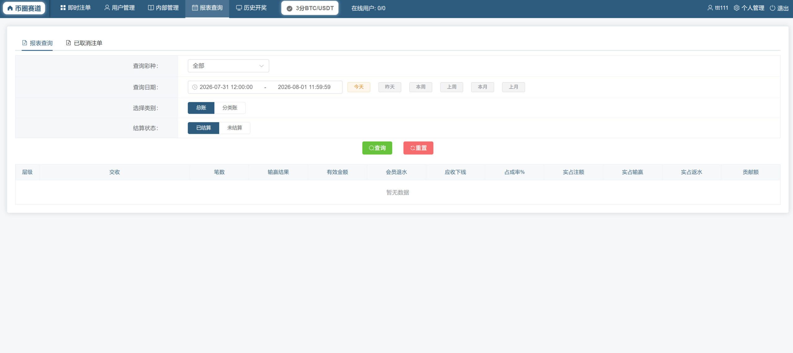Click the monitor icon beside 历史开奖
793x353 pixels.
tap(239, 8)
